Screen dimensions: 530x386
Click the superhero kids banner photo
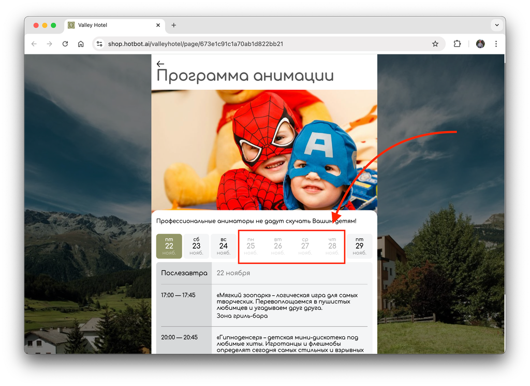click(x=264, y=150)
